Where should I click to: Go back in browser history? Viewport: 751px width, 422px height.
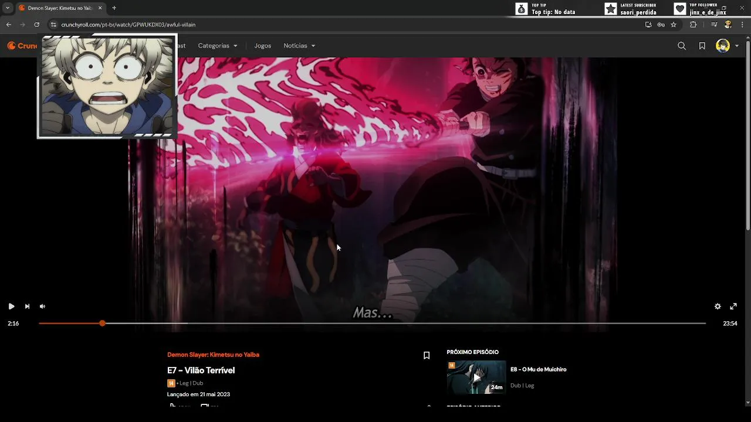tap(9, 25)
